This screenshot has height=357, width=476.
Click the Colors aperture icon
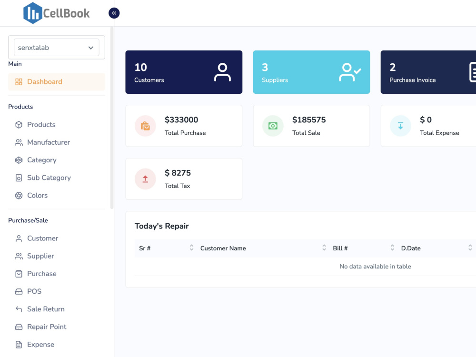pos(19,196)
